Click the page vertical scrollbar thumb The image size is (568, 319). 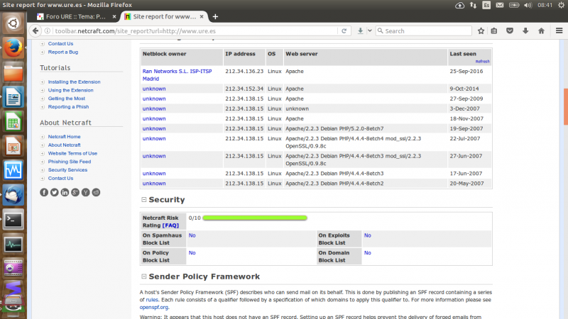[565, 107]
